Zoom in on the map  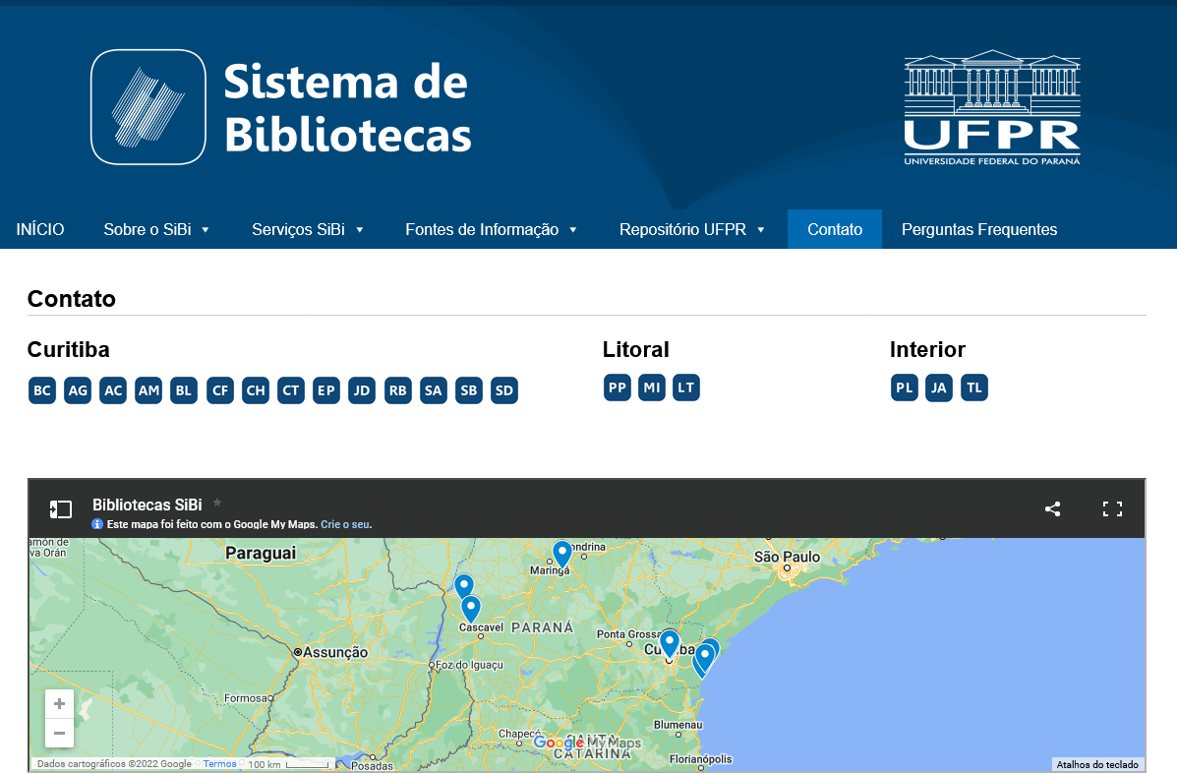point(59,704)
